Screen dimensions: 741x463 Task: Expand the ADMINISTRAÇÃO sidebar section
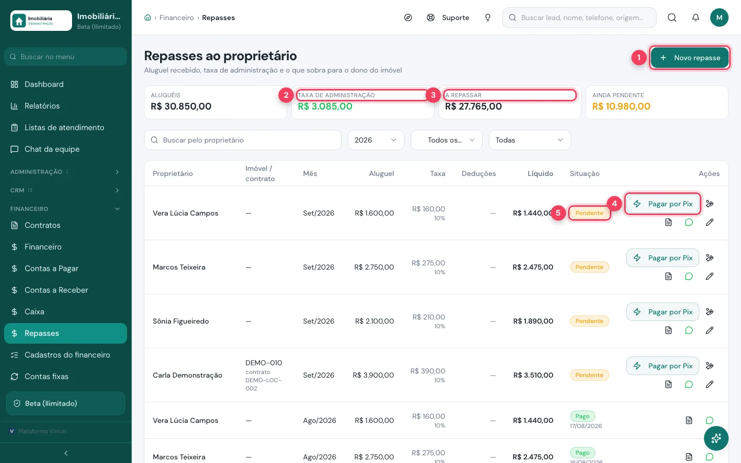click(x=65, y=172)
